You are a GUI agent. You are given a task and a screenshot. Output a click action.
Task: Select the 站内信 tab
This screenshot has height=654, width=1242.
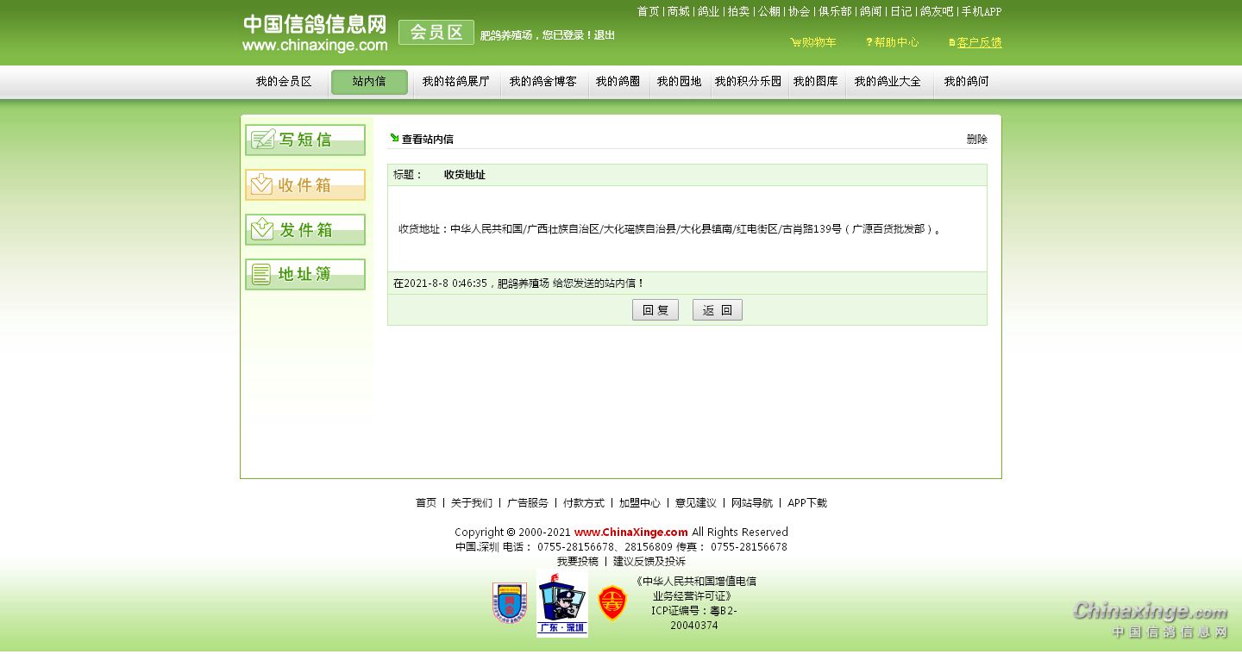[x=369, y=82]
